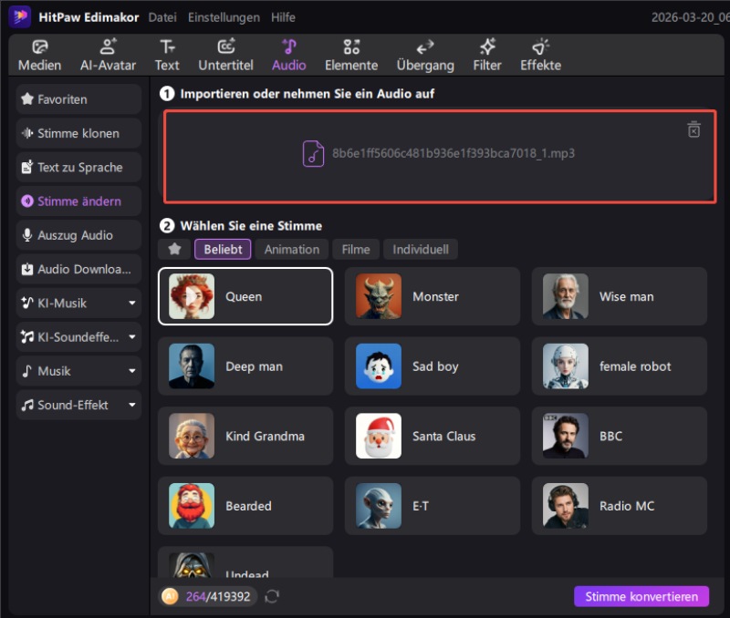Select the Santa Claus voice
Viewport: 730px width, 618px height.
tap(432, 436)
